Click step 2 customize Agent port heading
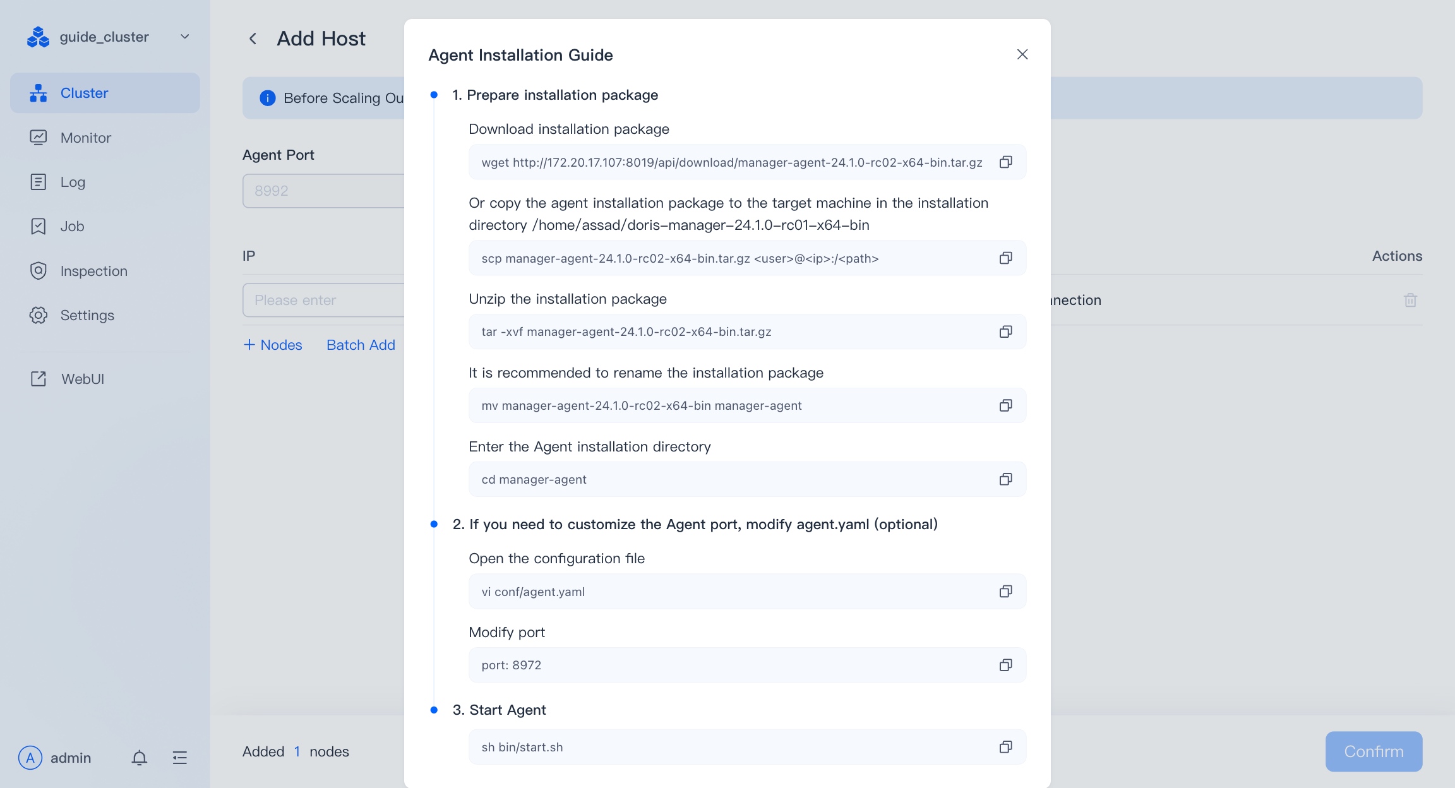 [695, 524]
